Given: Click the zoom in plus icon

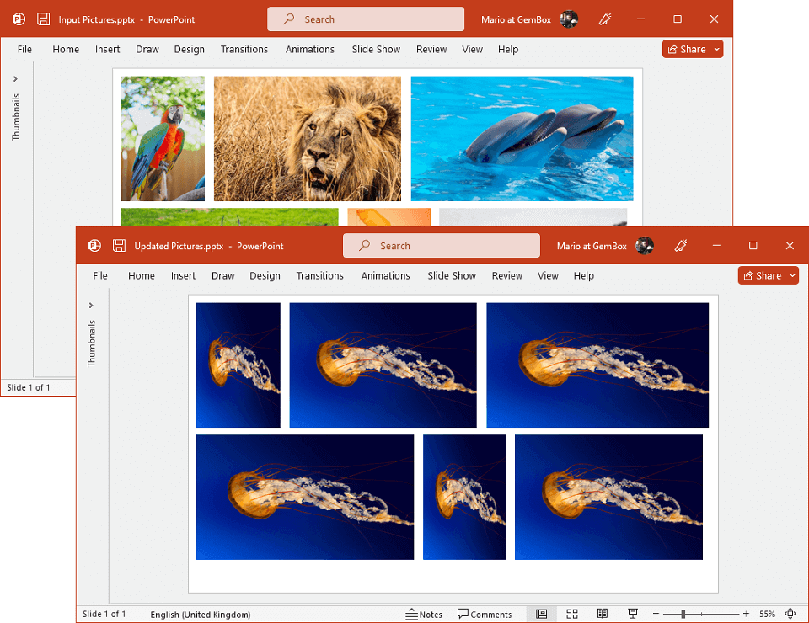Looking at the screenshot, I should (746, 614).
